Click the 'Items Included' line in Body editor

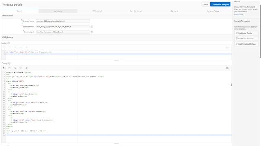(x=31, y=120)
